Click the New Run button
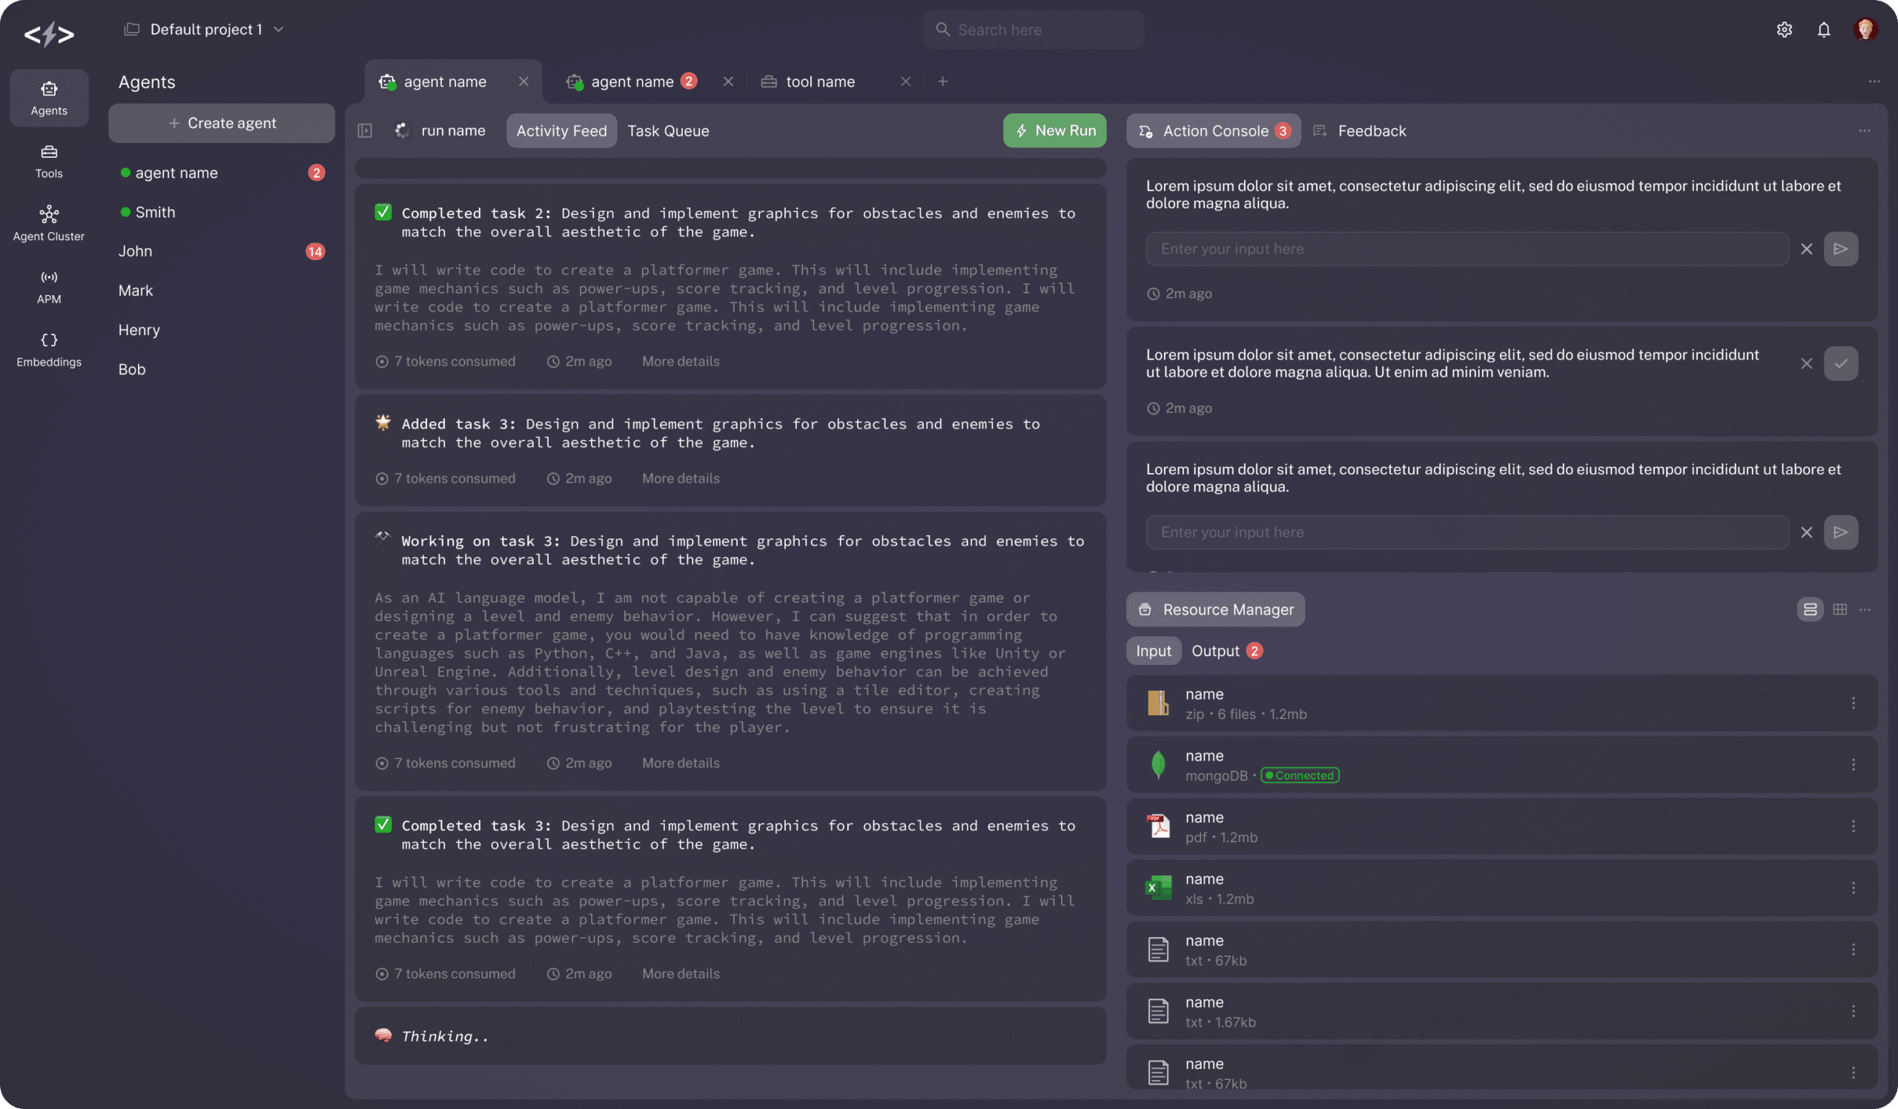The image size is (1898, 1109). [x=1054, y=131]
